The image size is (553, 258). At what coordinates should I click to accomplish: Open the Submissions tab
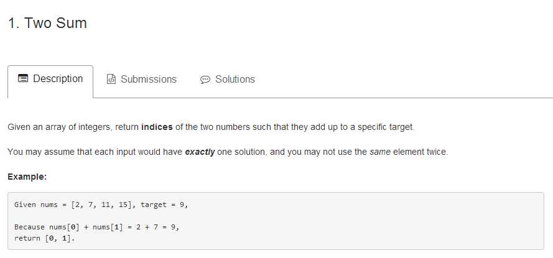[x=148, y=80]
